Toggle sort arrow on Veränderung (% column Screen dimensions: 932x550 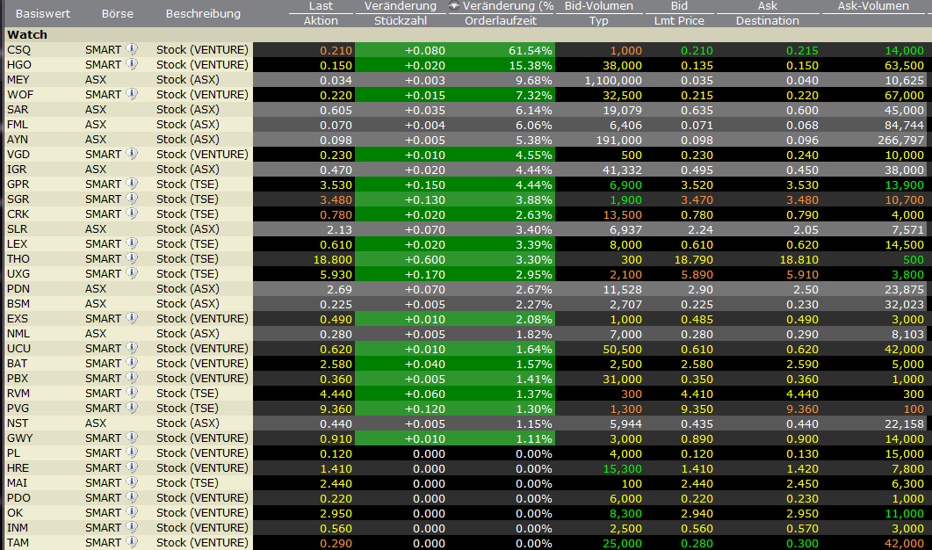pos(454,7)
